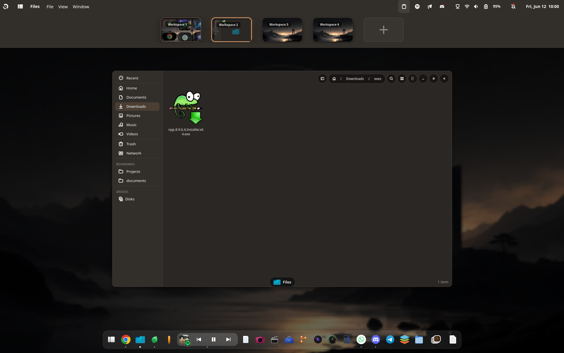This screenshot has width=564, height=353.
Task: Open the clipboard icon in top bar
Action: (x=404, y=6)
